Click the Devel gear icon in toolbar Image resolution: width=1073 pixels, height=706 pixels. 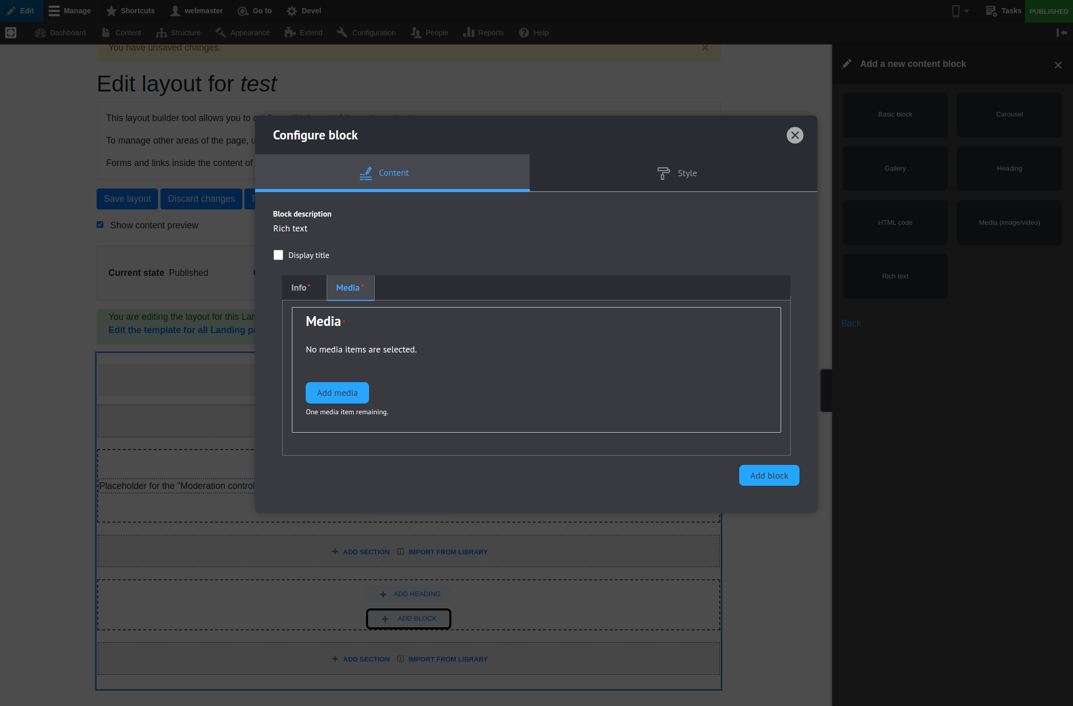(292, 11)
